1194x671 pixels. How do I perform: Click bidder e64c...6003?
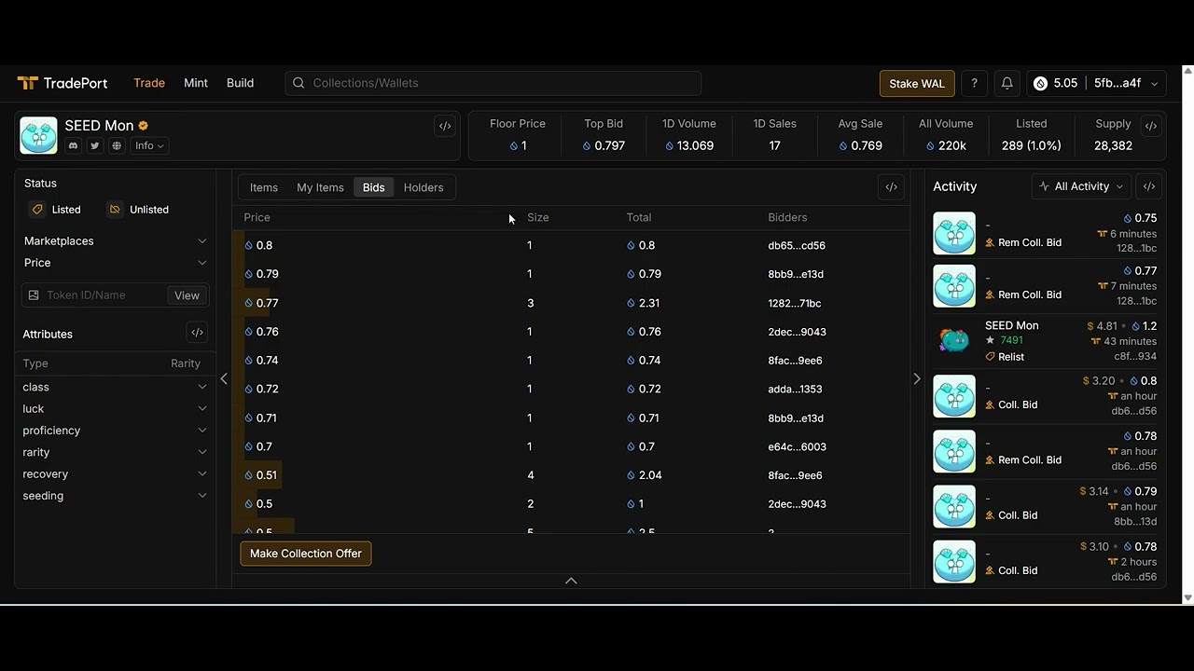[797, 447]
